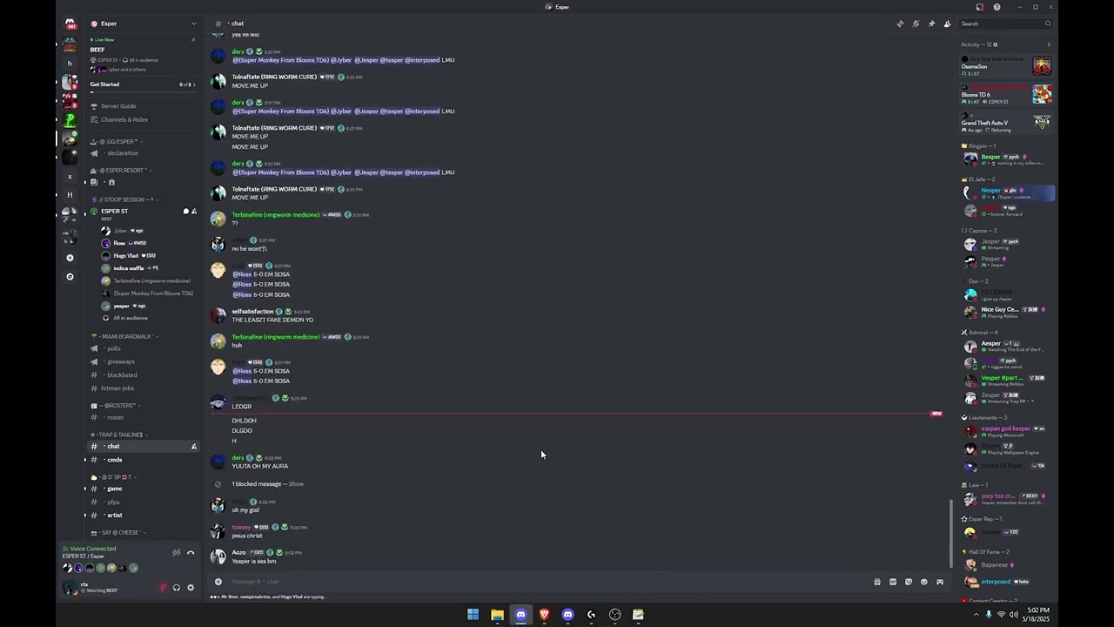Open the Get Started checklist
Viewport: 1114px width, 627px height.
pyautogui.click(x=144, y=84)
